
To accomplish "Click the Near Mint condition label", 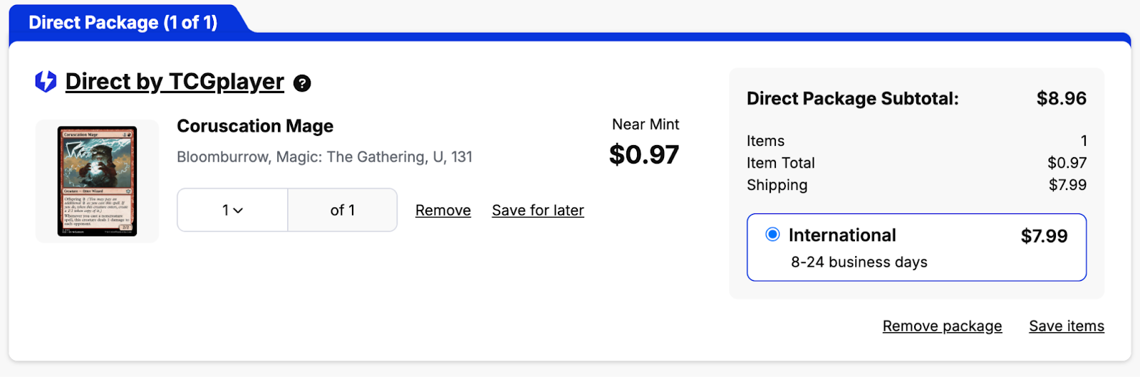I will pyautogui.click(x=646, y=124).
